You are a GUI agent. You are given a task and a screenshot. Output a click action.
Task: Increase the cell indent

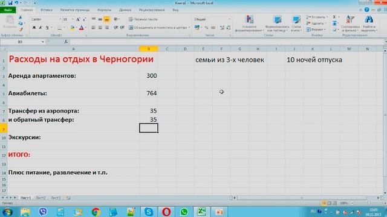click(122, 28)
